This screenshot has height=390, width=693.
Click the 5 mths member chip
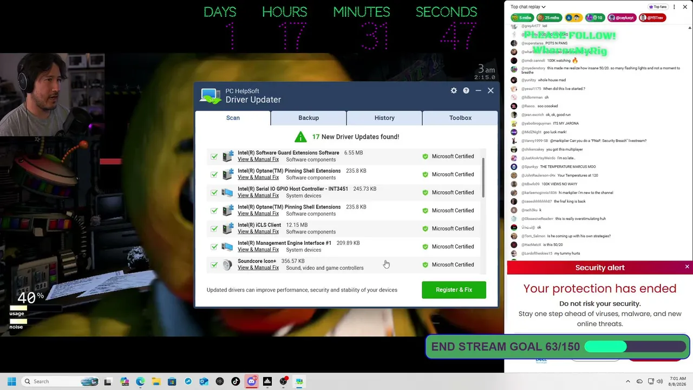tap(522, 18)
